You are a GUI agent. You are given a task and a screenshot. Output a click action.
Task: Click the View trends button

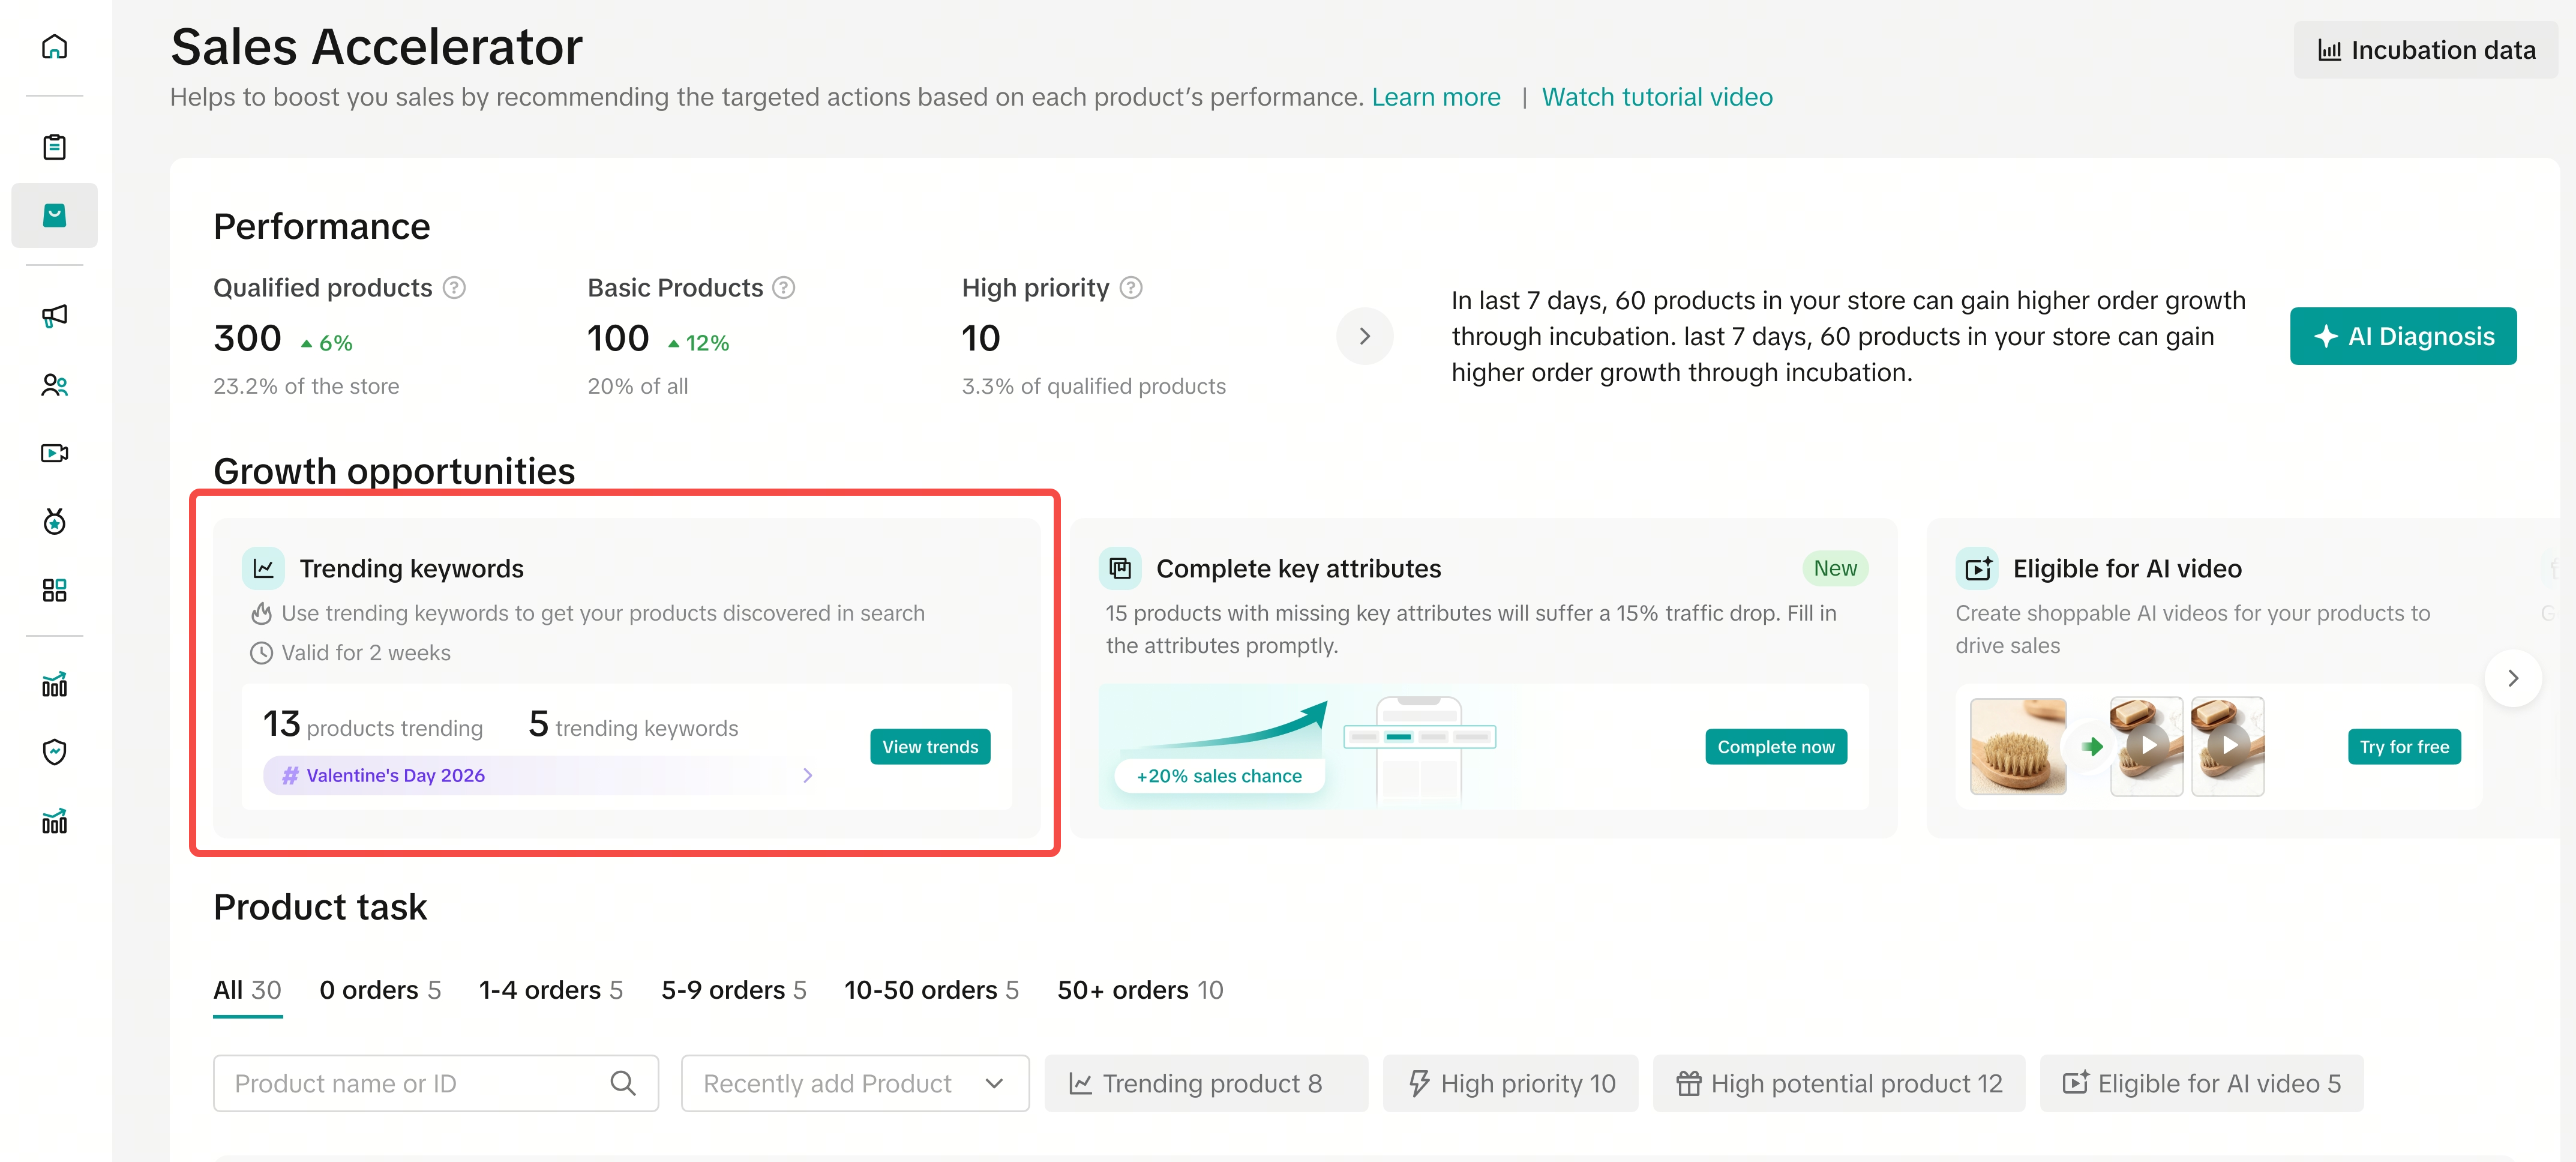(930, 747)
